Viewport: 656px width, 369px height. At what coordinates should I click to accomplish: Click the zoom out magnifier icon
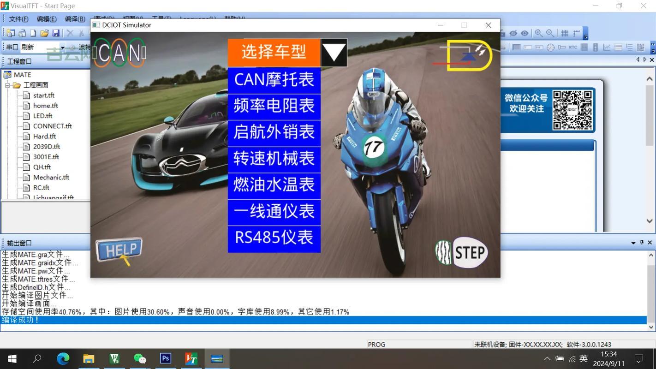pyautogui.click(x=550, y=33)
